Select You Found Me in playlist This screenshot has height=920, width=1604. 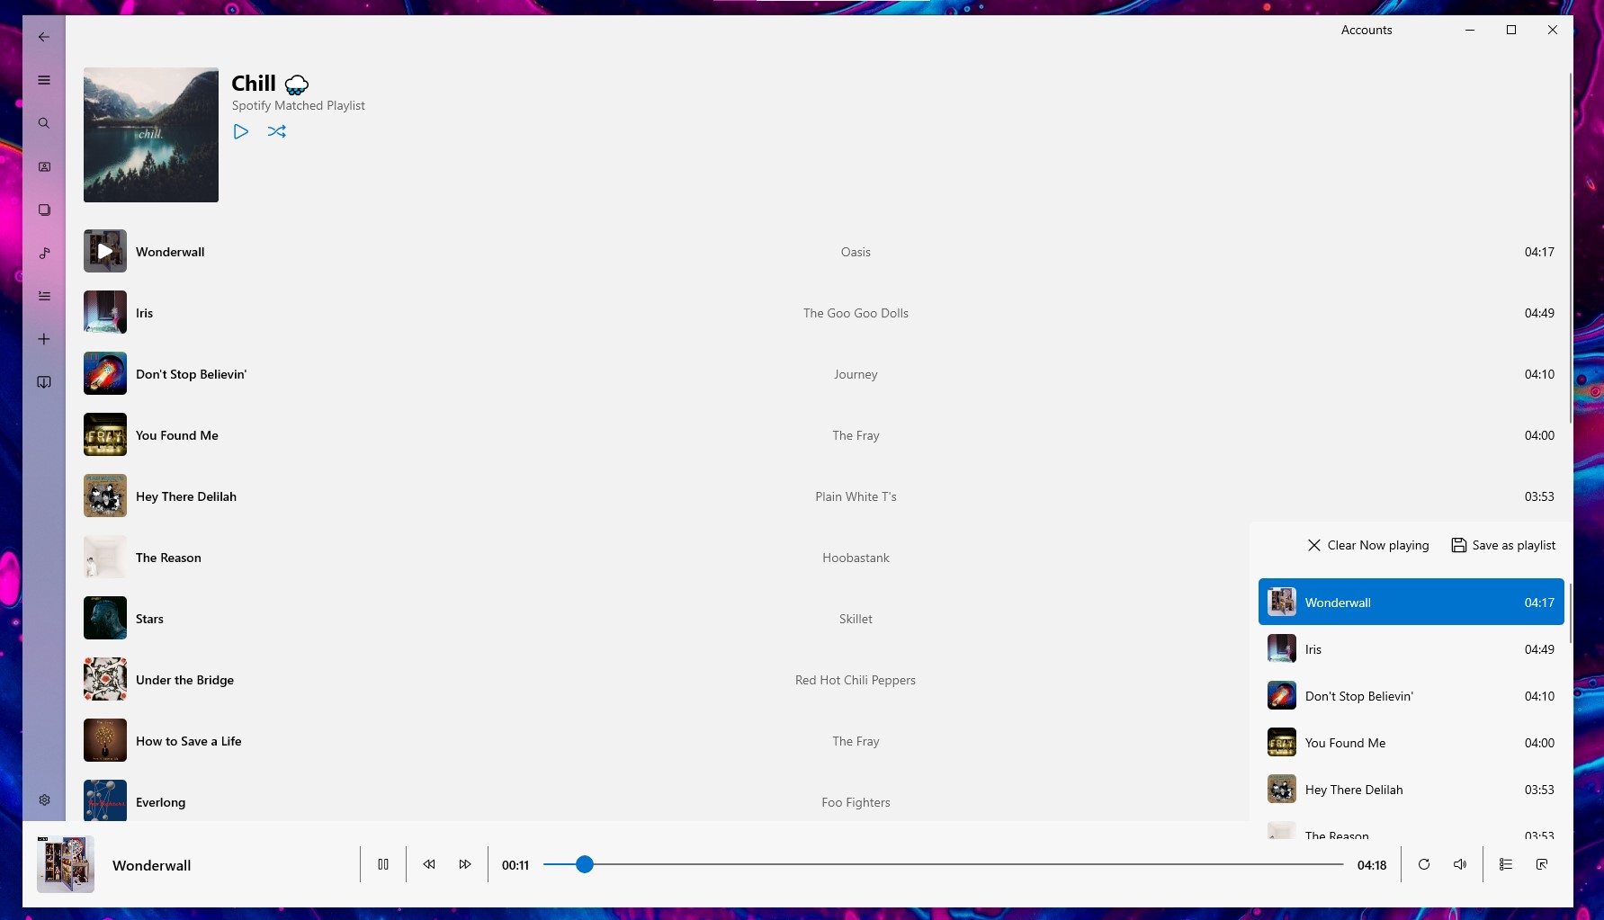pos(819,435)
